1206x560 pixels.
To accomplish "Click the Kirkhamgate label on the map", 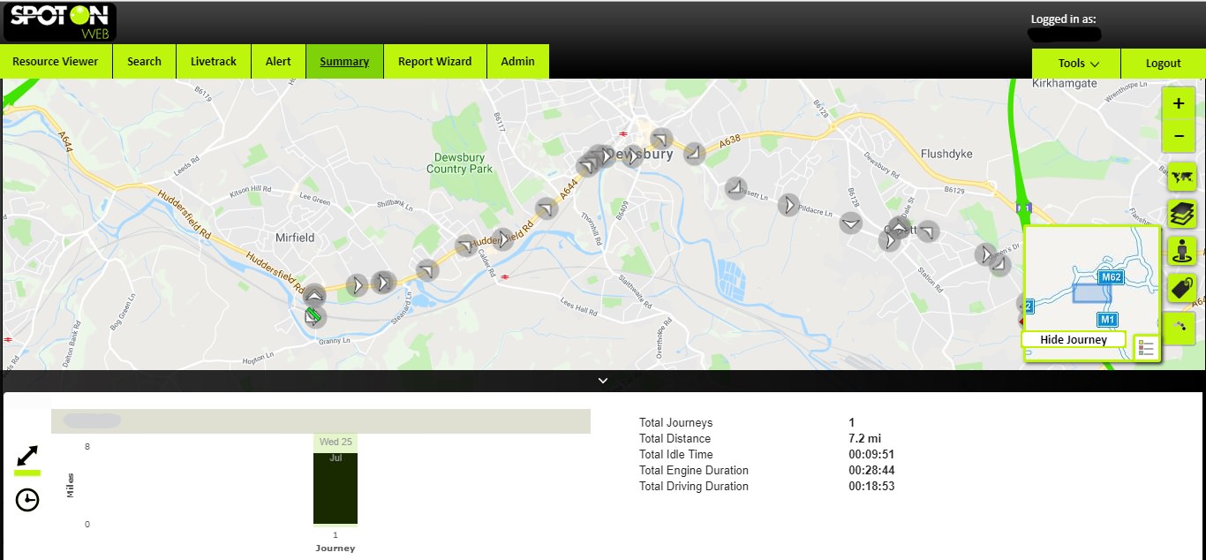I will tap(1064, 83).
